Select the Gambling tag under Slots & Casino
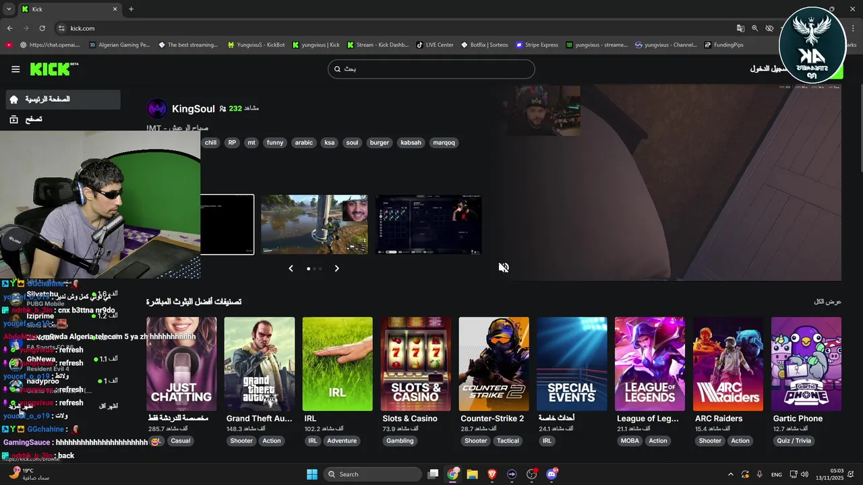The width and height of the screenshot is (863, 485). [x=400, y=441]
